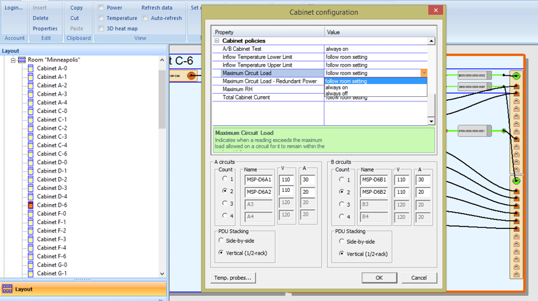The height and width of the screenshot is (301, 538).
Task: Enable the Power view checkbox
Action: 101,8
